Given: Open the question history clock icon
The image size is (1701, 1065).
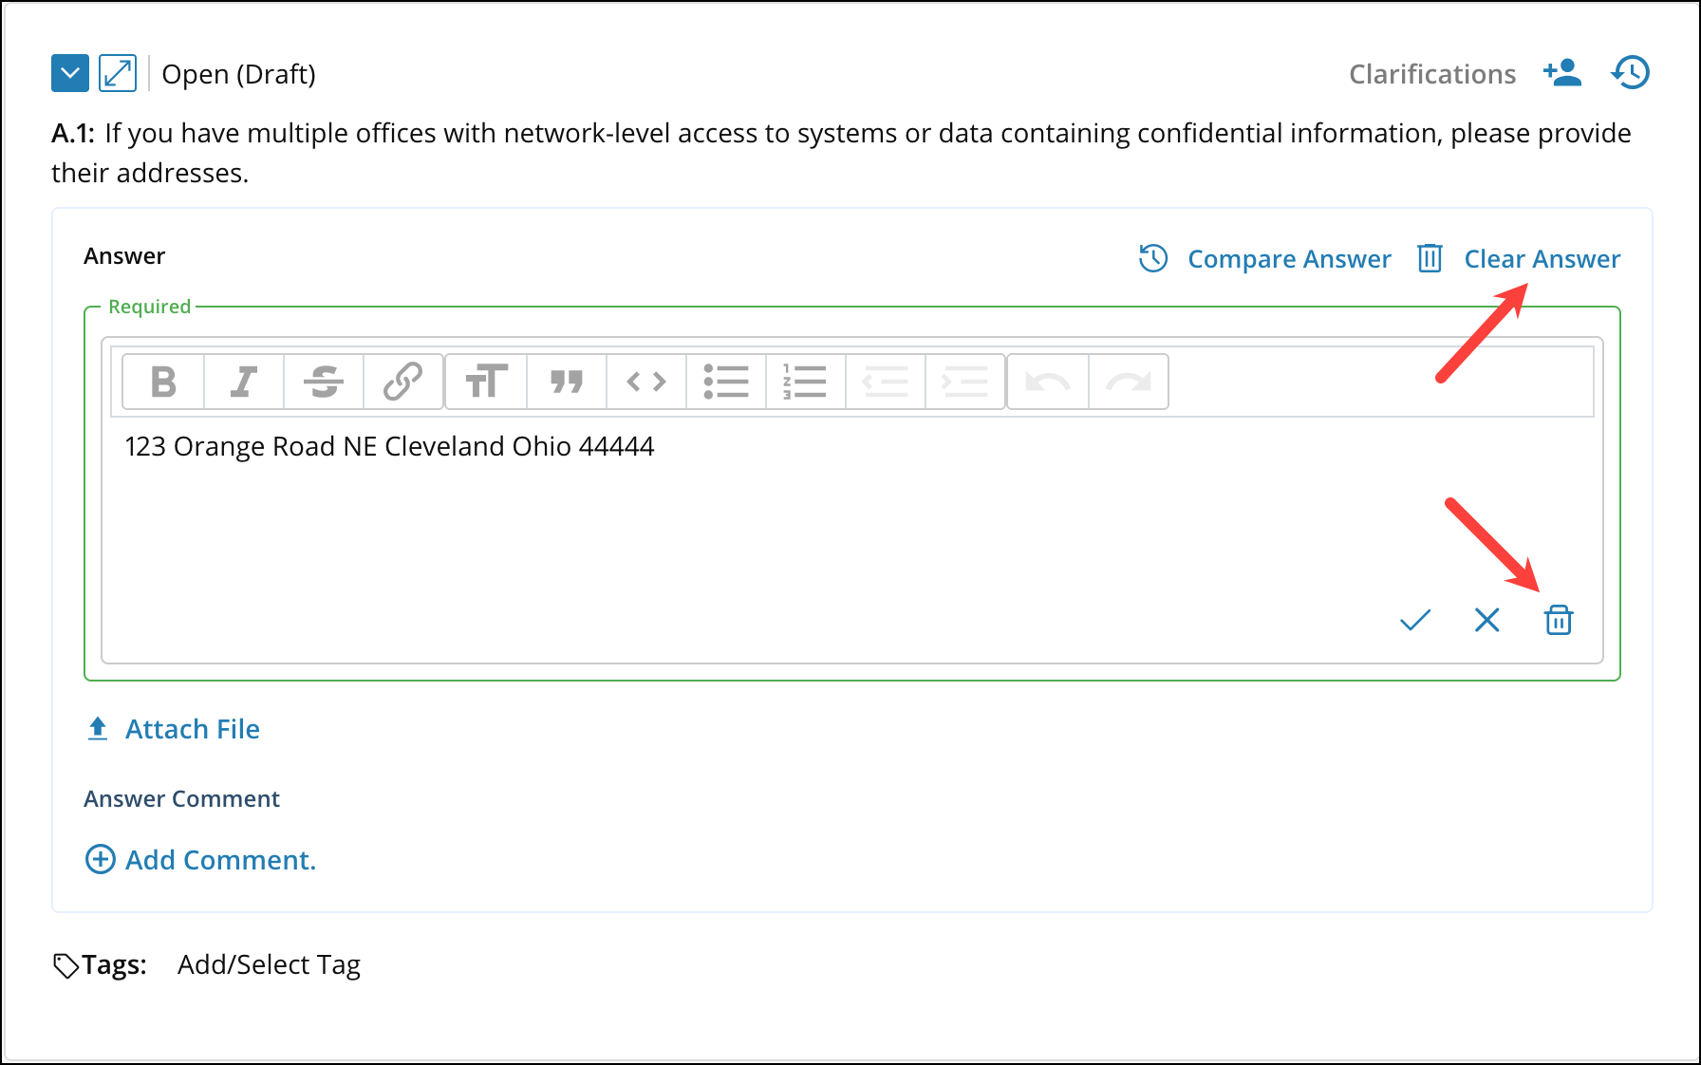Looking at the screenshot, I should coord(1631,73).
